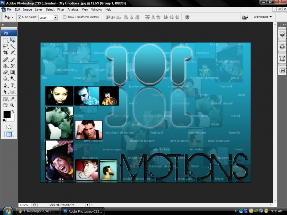Open the Layers panel from dock
This screenshot has width=287, height=215.
point(282,34)
